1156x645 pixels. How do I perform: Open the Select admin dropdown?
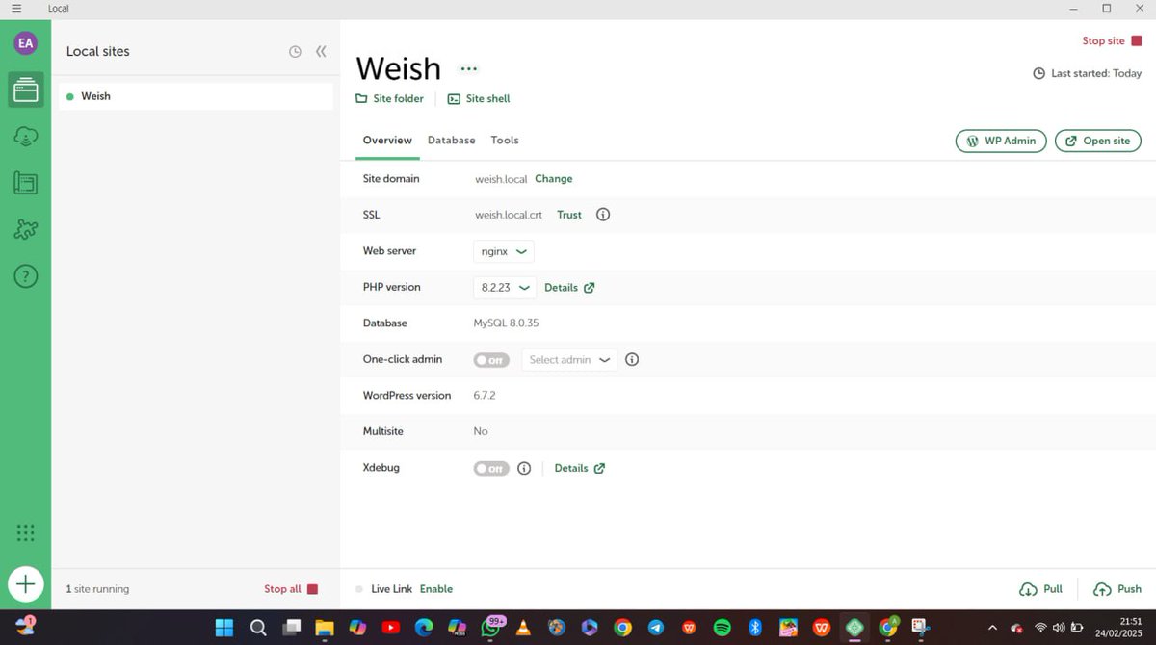pyautogui.click(x=569, y=359)
